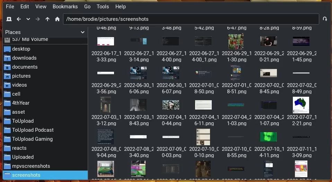Select thumbnail 2022-07-04_16-11.png
Viewport: 332px width, 182px height.
point(203,105)
